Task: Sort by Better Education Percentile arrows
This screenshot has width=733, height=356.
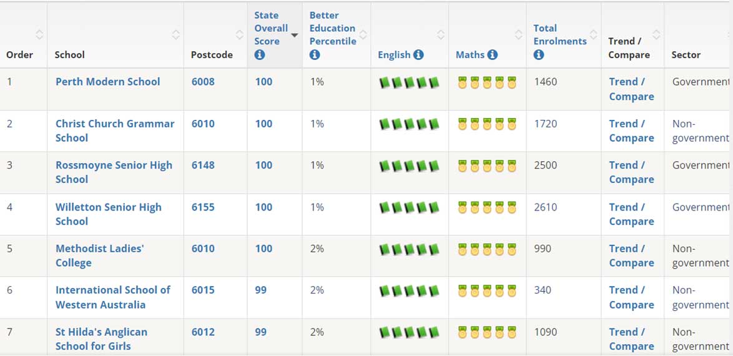Action: [x=363, y=34]
